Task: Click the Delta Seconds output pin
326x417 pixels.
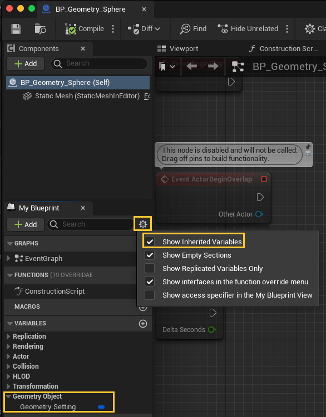Action: coord(212,330)
